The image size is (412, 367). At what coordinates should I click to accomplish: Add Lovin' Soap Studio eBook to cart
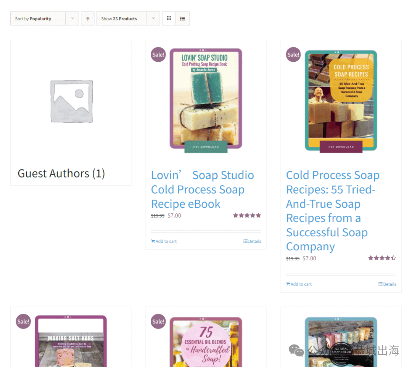(x=164, y=241)
